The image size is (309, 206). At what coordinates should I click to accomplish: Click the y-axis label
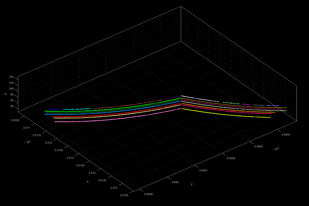192,184
